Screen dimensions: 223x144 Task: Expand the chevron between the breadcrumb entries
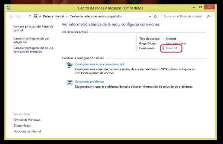coord(67,17)
